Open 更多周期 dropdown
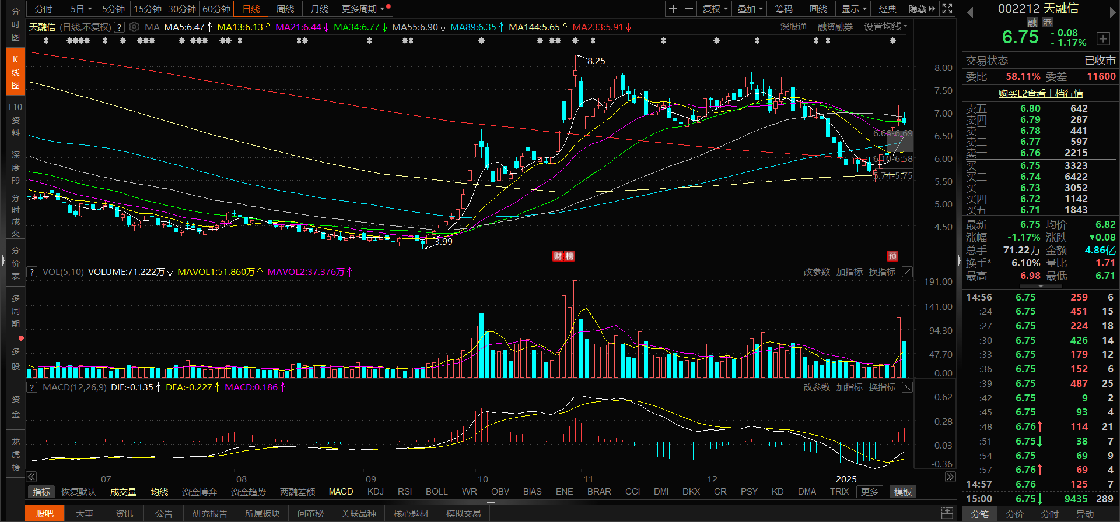The height and width of the screenshot is (522, 1120). point(364,9)
